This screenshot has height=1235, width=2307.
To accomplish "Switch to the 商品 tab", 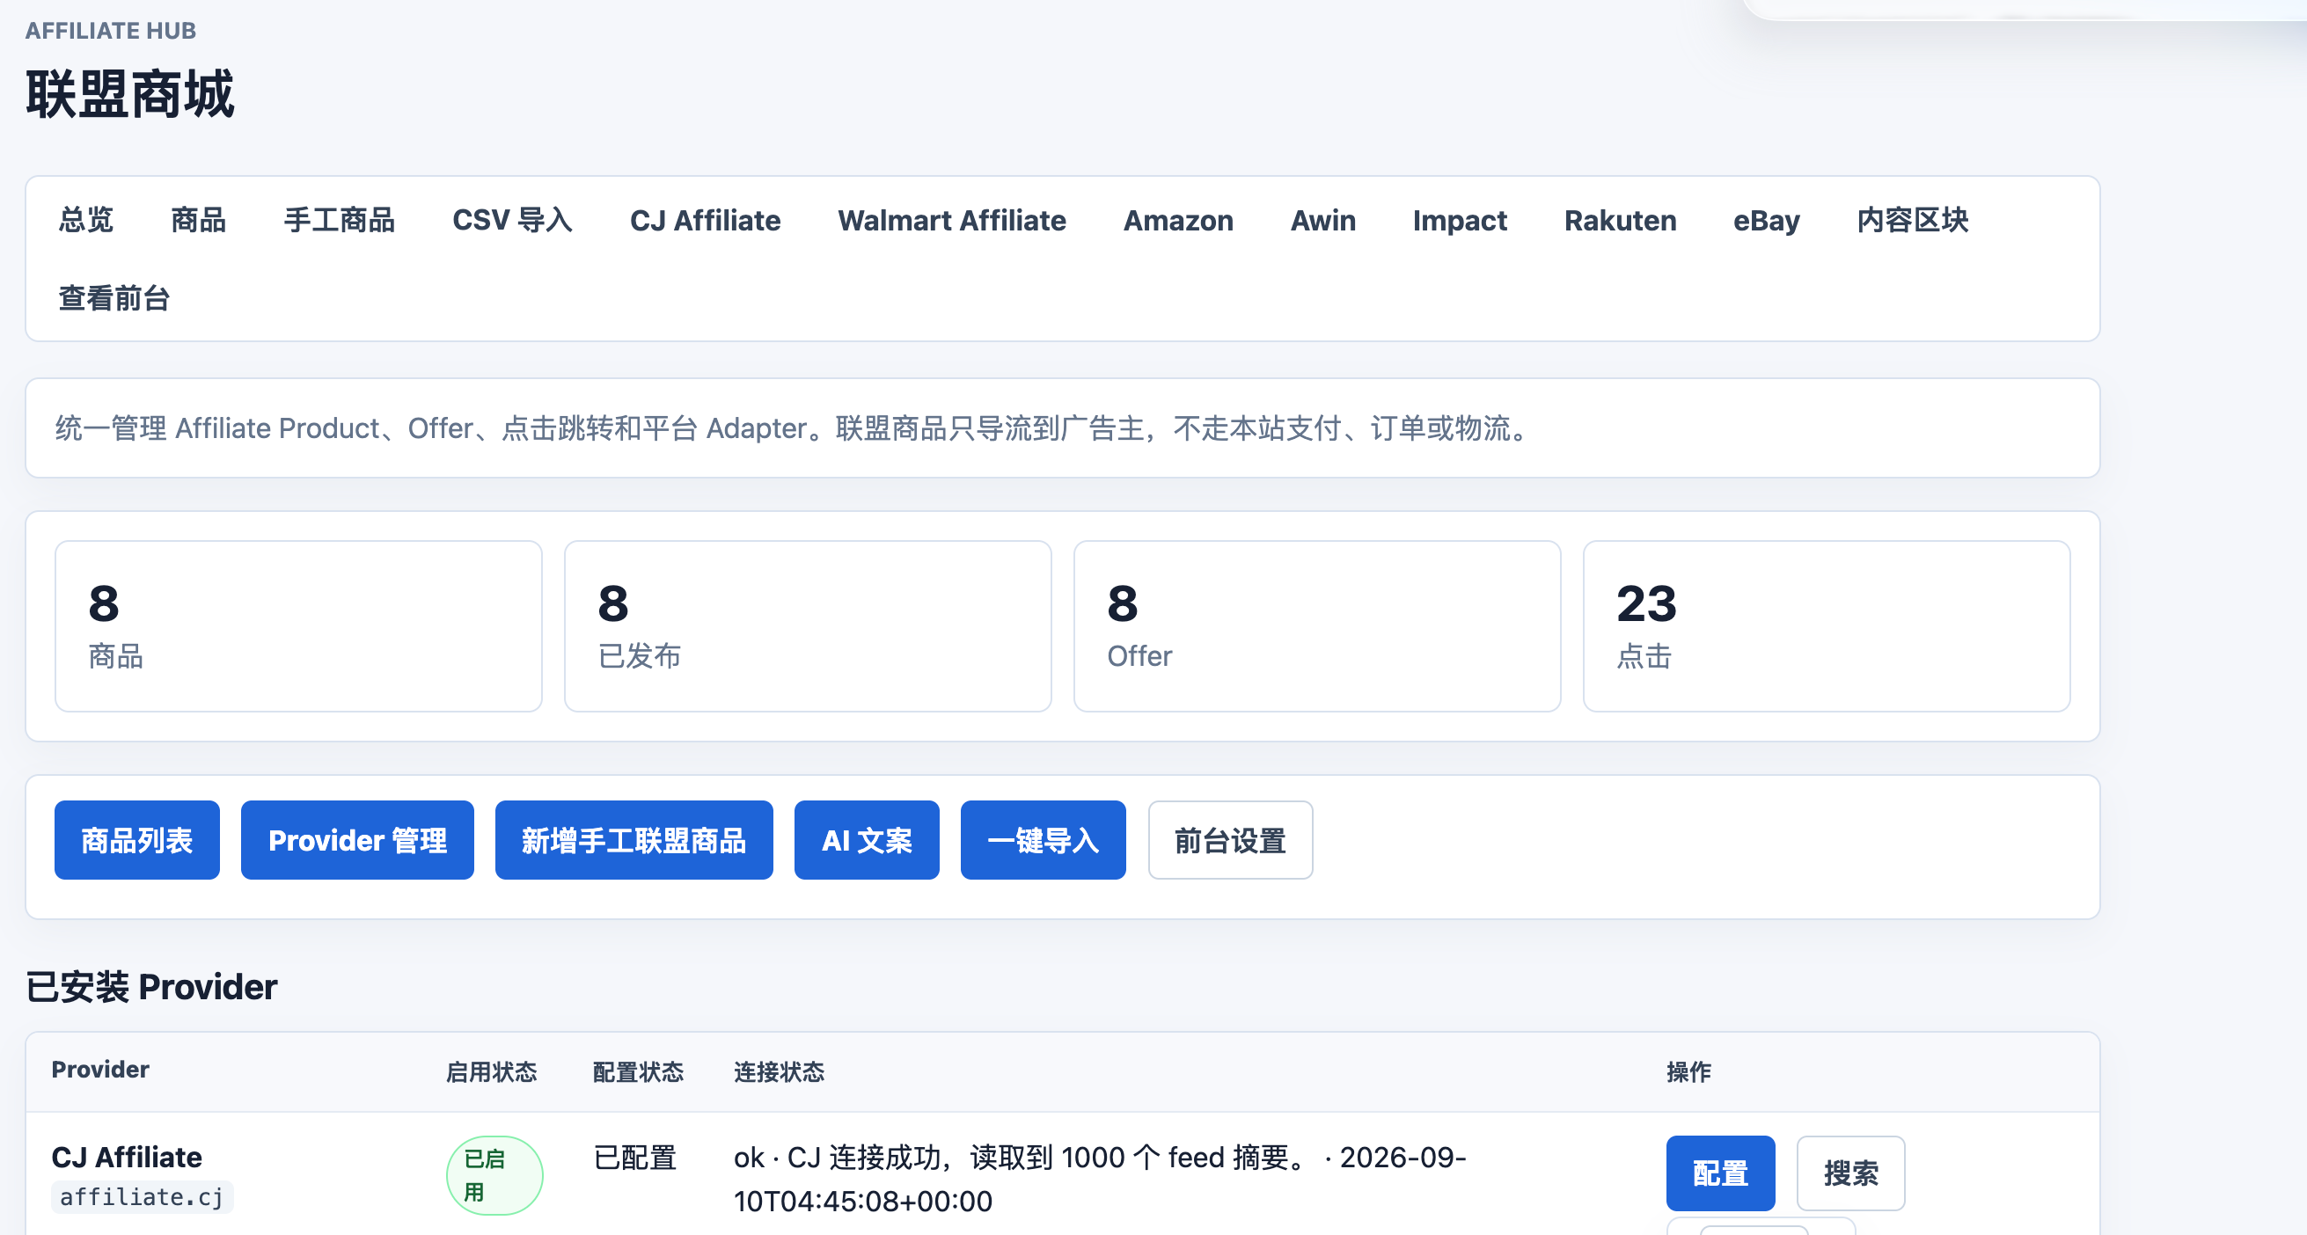I will 199,220.
